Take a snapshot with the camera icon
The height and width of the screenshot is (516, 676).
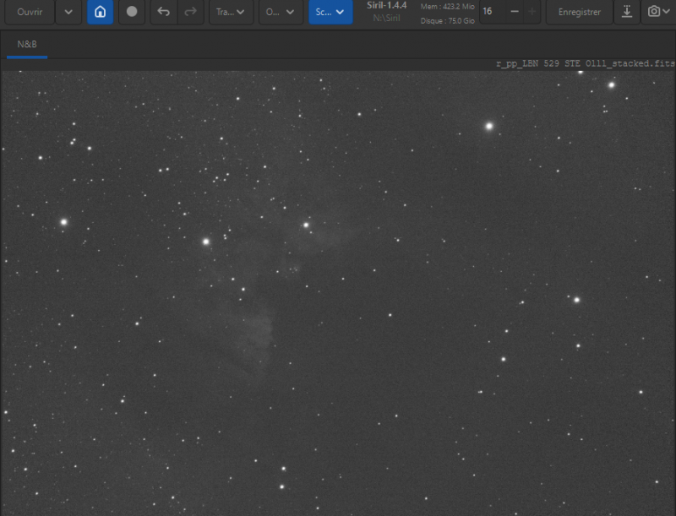pos(653,12)
